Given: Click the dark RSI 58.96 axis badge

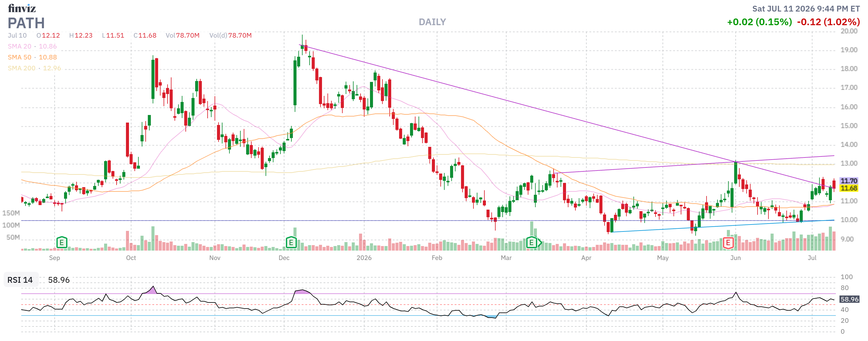Looking at the screenshot, I should tap(849, 299).
